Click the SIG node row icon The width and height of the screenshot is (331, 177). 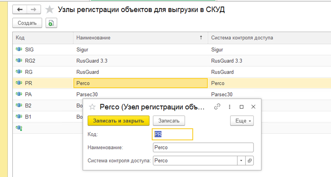click(x=18, y=50)
